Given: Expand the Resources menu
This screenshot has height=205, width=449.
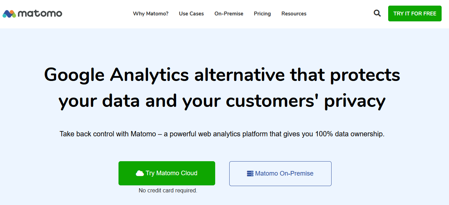Looking at the screenshot, I should [294, 14].
